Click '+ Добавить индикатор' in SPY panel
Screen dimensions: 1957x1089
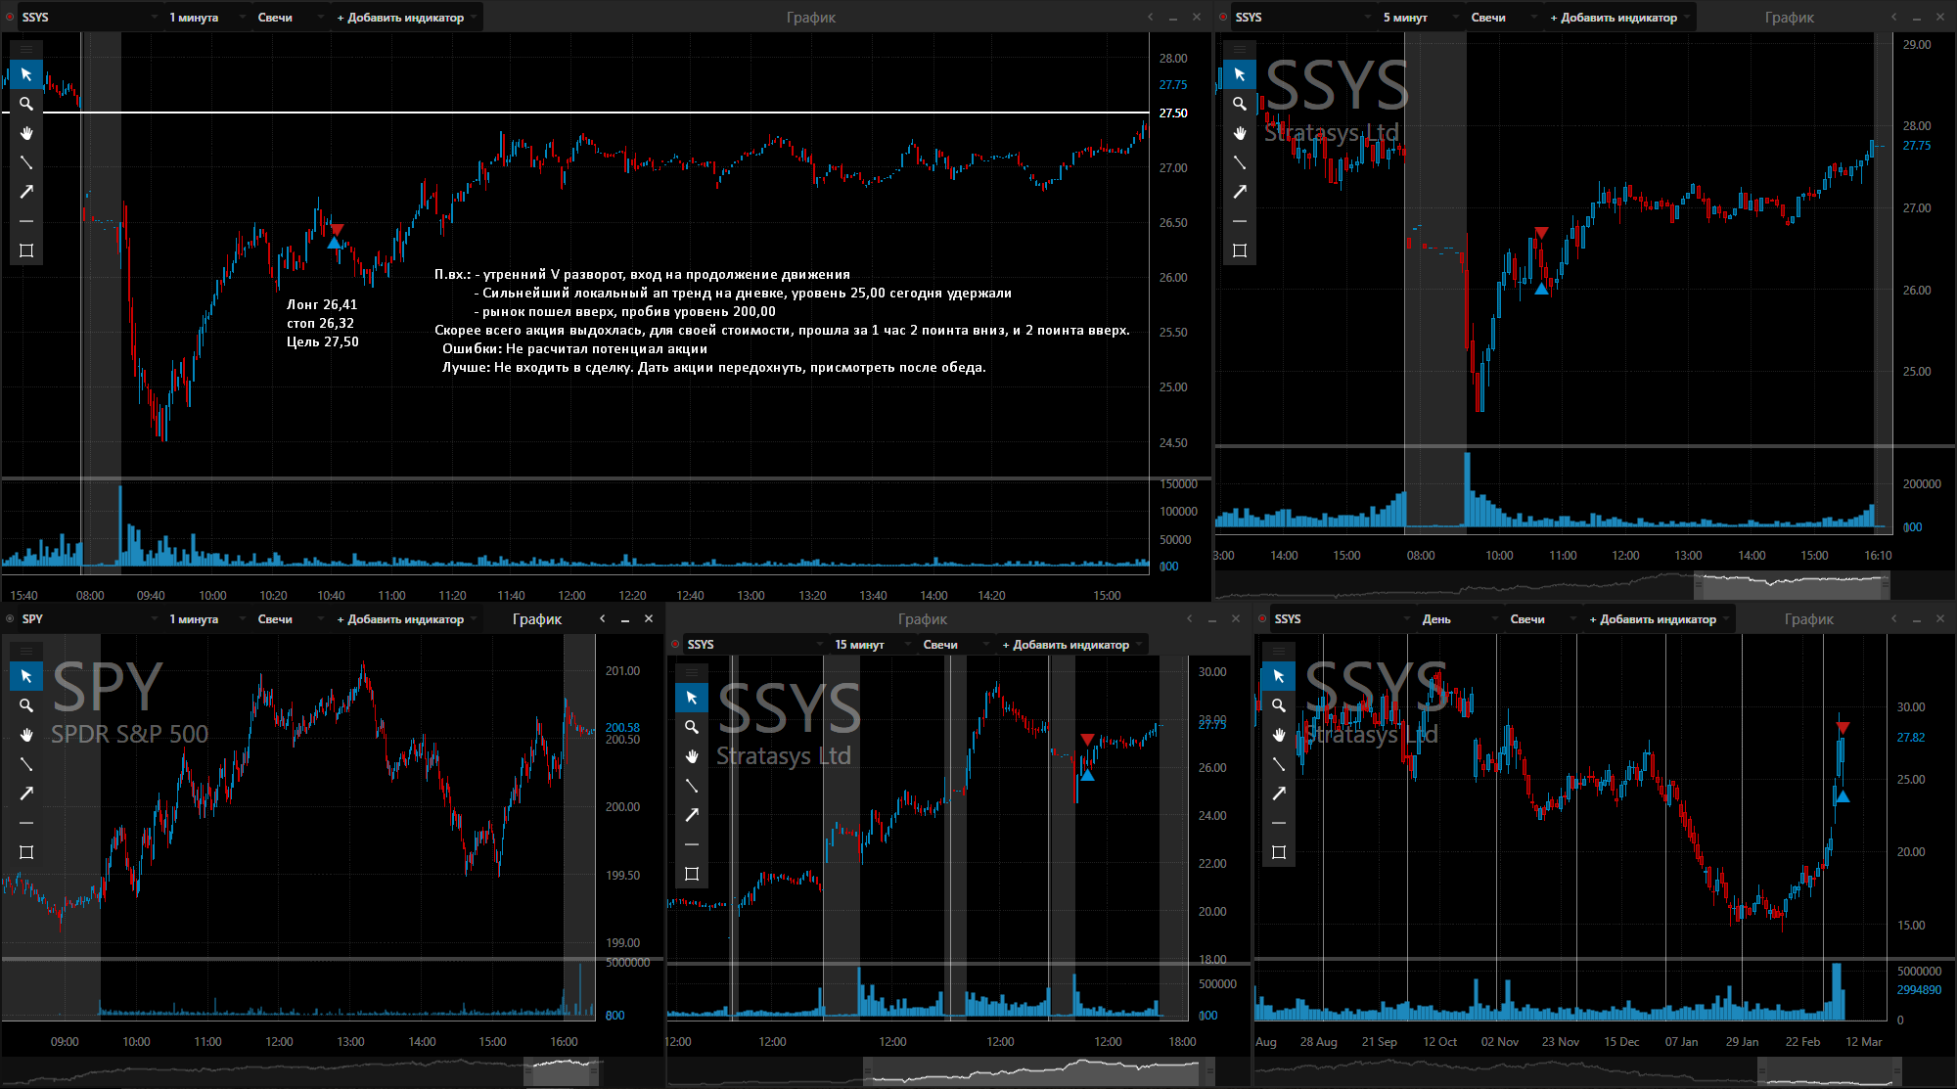pyautogui.click(x=405, y=619)
